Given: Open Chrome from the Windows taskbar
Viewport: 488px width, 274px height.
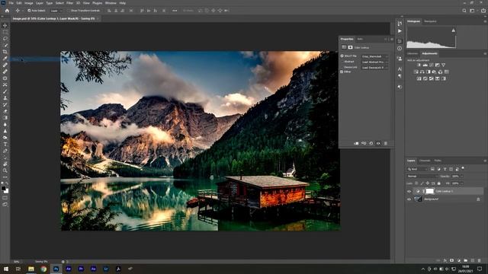Looking at the screenshot, I should [x=43, y=269].
